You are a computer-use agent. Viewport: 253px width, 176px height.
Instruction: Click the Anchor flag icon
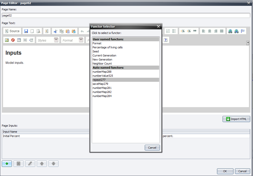(x=243, y=31)
